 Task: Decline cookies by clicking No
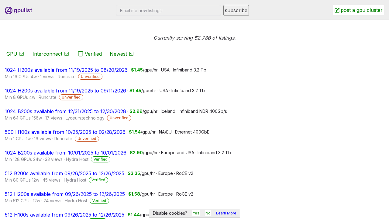point(208,213)
